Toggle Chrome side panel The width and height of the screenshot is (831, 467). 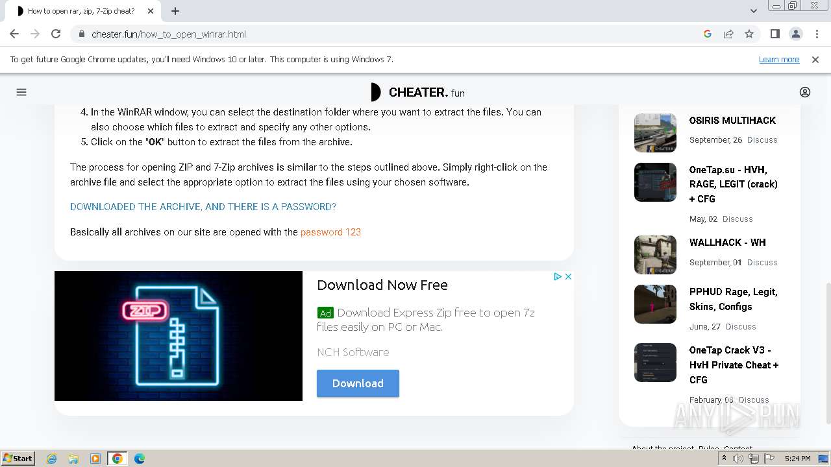tap(775, 34)
